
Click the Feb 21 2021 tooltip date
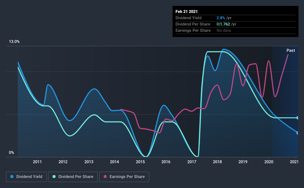click(187, 11)
